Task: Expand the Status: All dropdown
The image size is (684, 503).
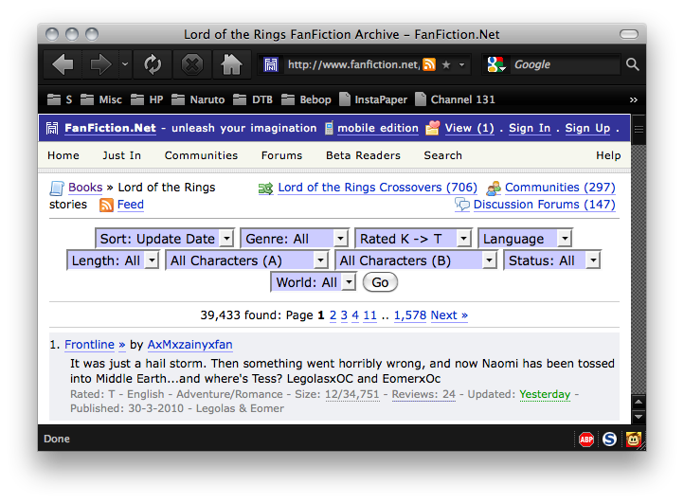Action: click(x=552, y=260)
